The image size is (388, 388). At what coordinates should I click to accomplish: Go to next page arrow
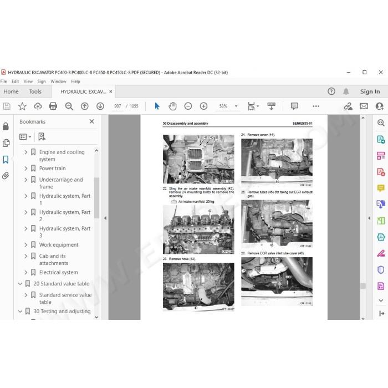coord(100,106)
